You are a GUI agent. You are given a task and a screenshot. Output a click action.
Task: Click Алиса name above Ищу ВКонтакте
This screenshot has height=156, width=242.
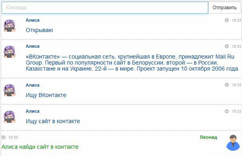coord(33,85)
